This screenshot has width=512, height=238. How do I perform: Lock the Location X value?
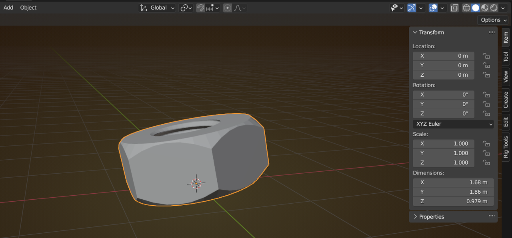click(x=486, y=56)
